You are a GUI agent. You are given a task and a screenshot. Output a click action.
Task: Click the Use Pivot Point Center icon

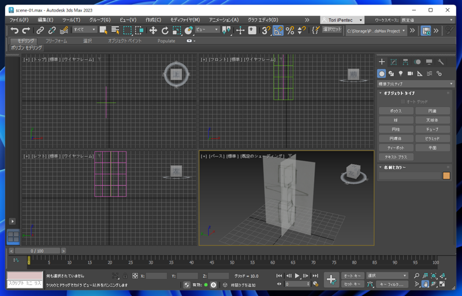pos(226,30)
